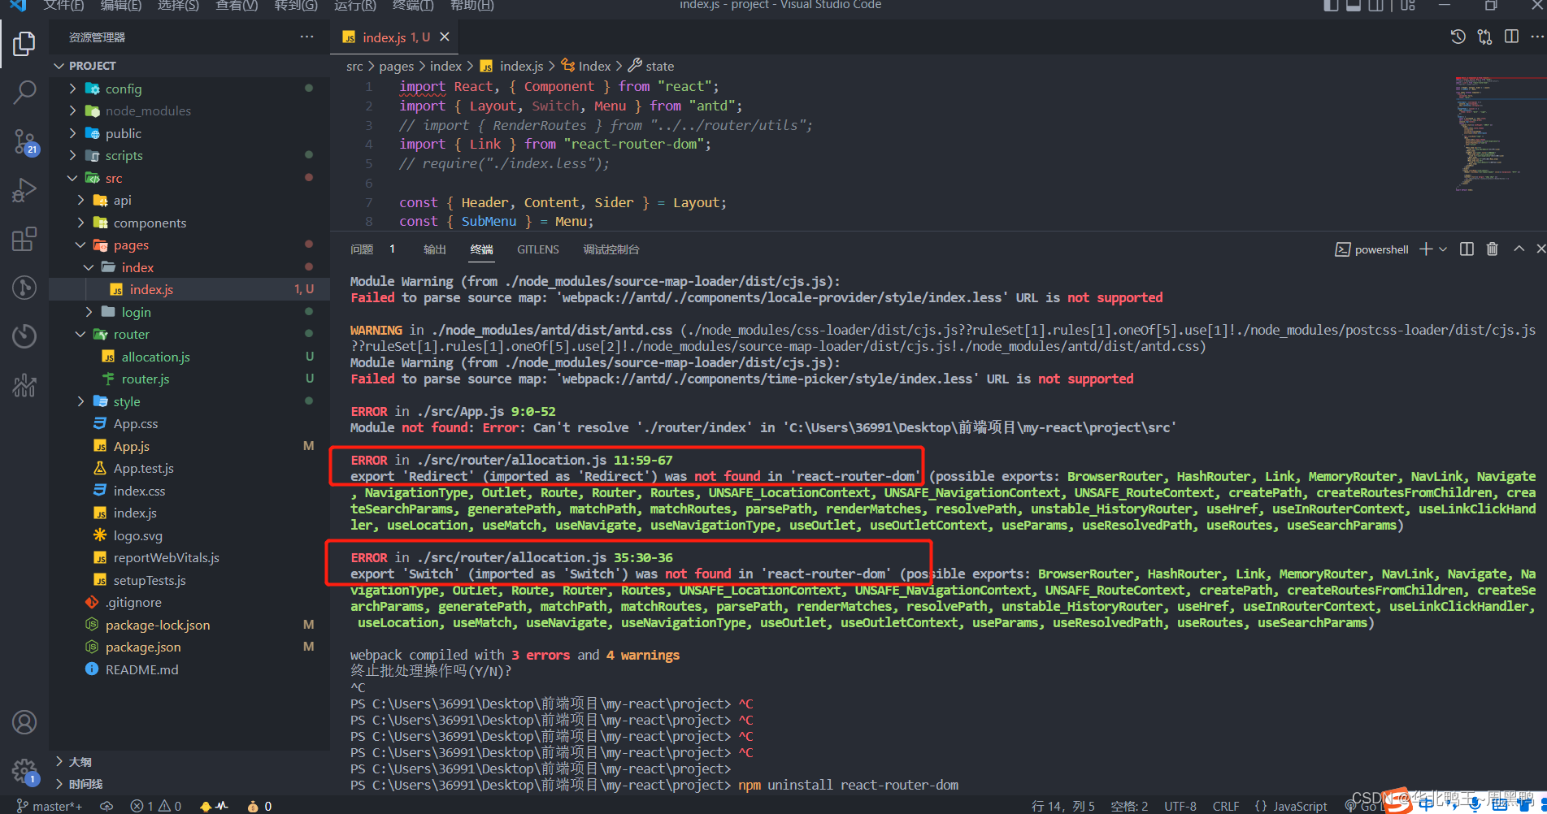Expand the login folder
Screen dimensions: 1547x814
point(189,312)
